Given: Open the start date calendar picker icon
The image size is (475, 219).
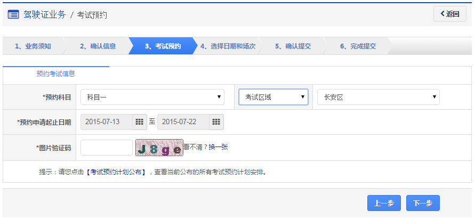Looking at the screenshot, I should (x=139, y=122).
